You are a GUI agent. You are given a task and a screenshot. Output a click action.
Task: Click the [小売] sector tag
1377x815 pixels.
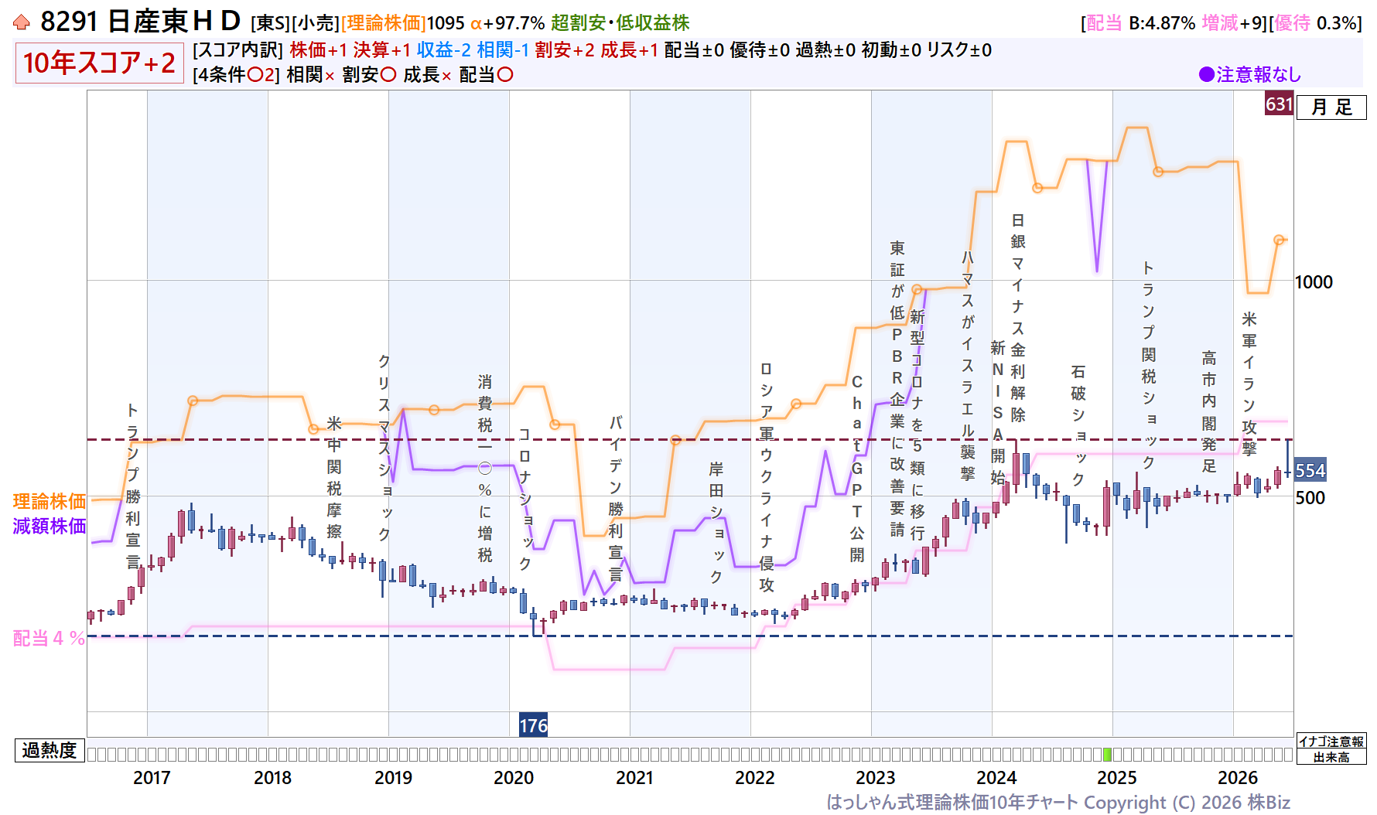click(x=316, y=23)
